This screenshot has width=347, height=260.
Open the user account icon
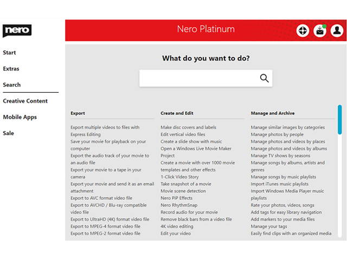(337, 31)
